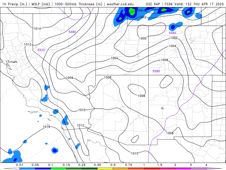Click the purple 5520 thickness label
The width and height of the screenshot is (226, 170).
click(x=41, y=50)
